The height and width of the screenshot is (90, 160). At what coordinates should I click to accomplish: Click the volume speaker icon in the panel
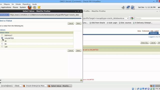[123, 7]
